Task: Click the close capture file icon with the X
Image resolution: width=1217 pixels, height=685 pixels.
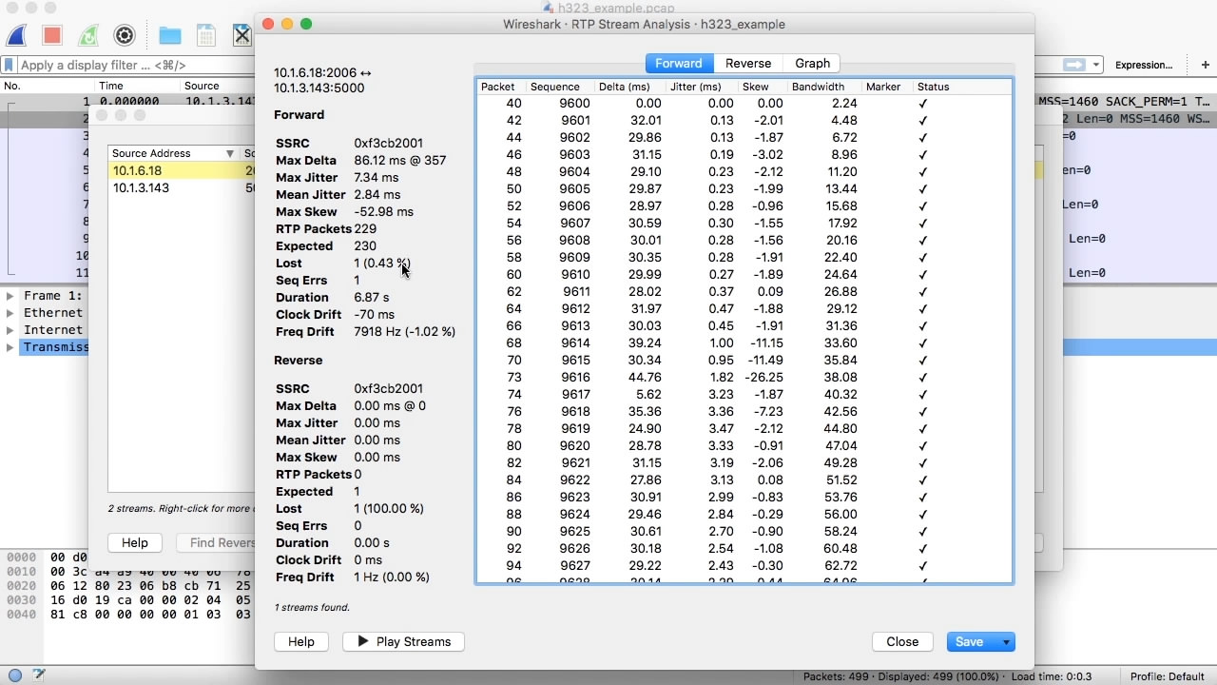Action: pyautogui.click(x=242, y=36)
